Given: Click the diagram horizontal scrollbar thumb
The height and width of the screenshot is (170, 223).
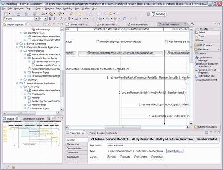Looking at the screenshot, I should 123,127.
